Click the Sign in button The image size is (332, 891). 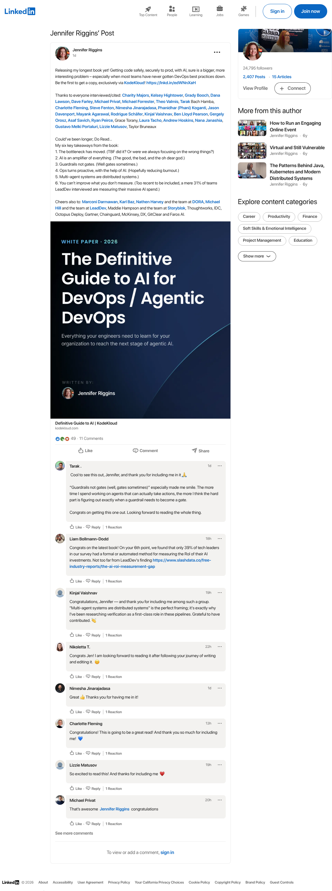pos(277,11)
